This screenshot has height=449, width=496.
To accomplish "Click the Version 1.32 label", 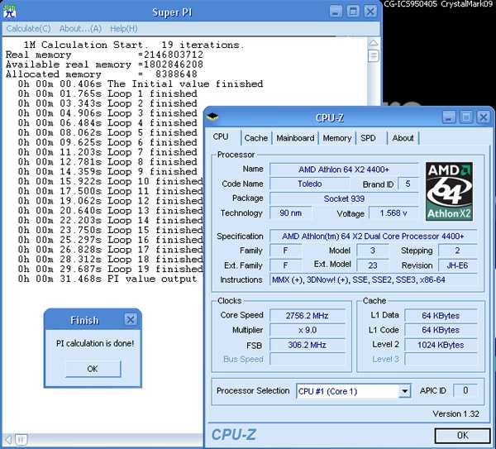I will [455, 413].
